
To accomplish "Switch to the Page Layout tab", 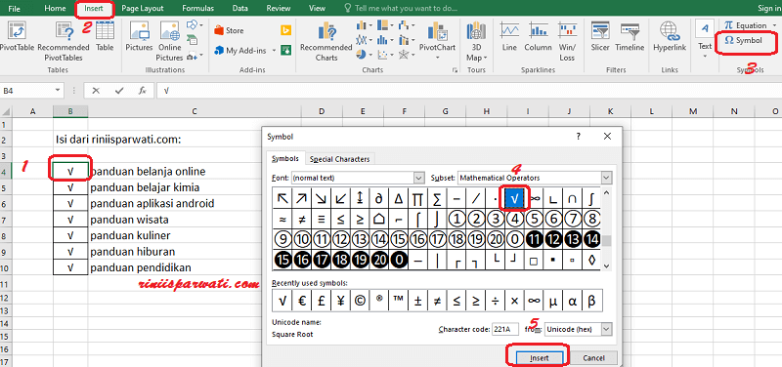I will coord(143,9).
